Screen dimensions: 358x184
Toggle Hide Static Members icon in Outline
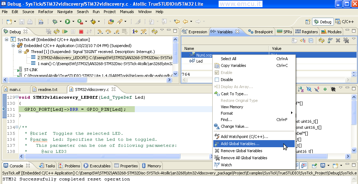(317, 89)
